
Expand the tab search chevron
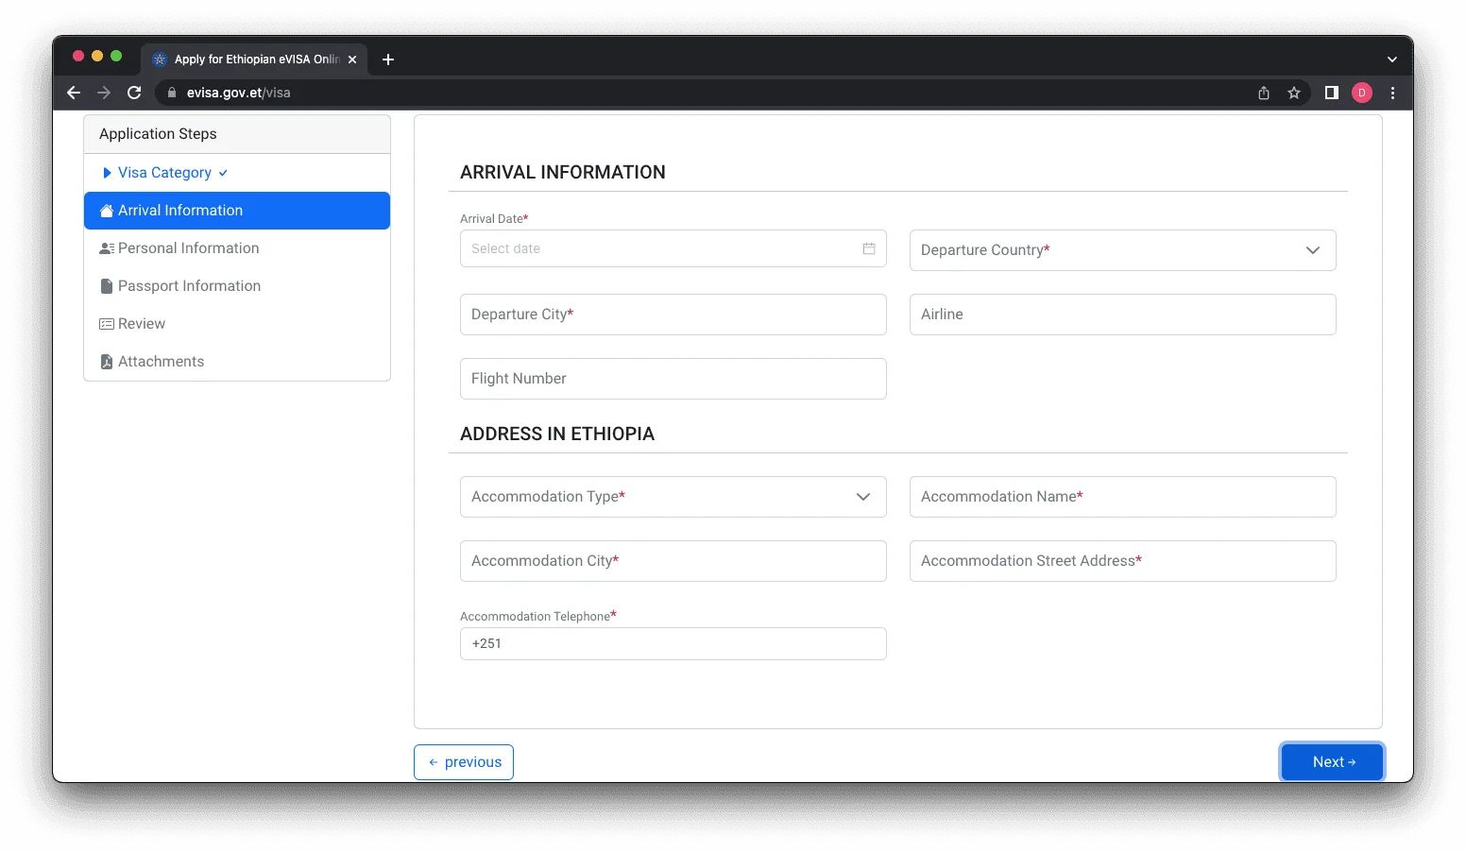(1391, 60)
